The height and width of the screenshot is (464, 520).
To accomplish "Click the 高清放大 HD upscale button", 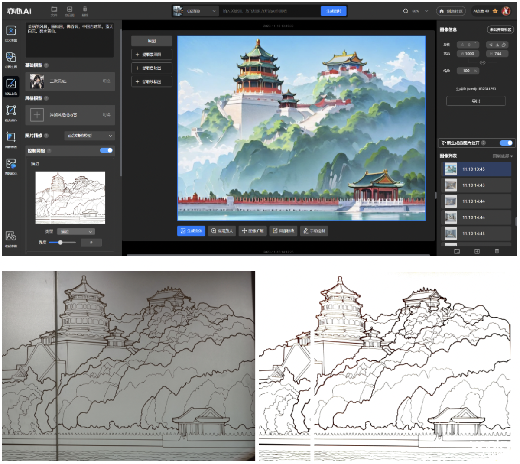I will pos(222,231).
